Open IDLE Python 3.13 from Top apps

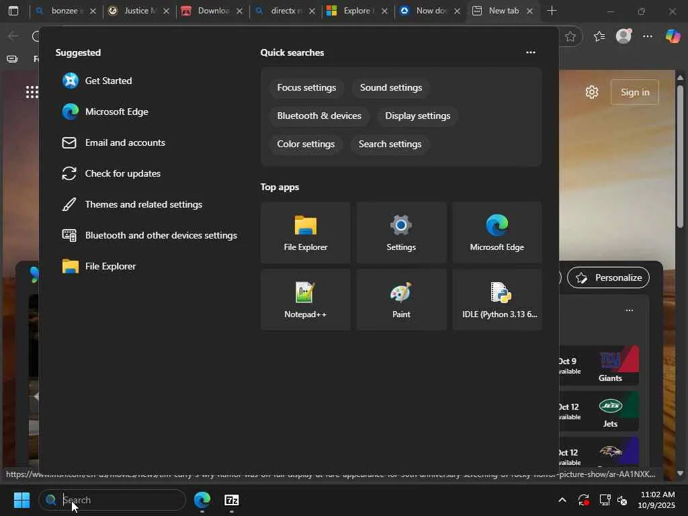pyautogui.click(x=497, y=300)
